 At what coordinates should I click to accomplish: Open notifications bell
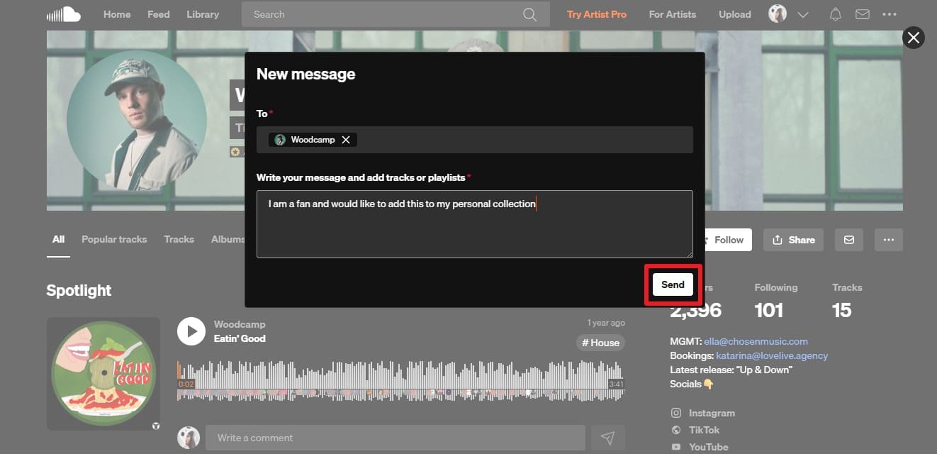tap(836, 14)
